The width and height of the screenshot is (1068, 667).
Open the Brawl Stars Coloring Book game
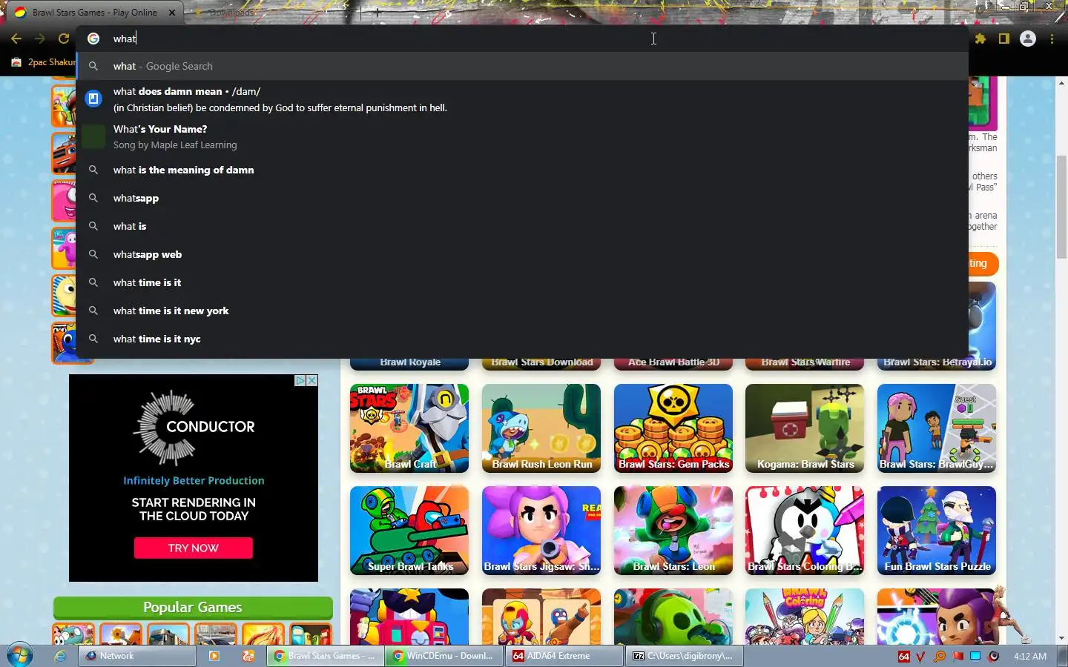point(805,531)
